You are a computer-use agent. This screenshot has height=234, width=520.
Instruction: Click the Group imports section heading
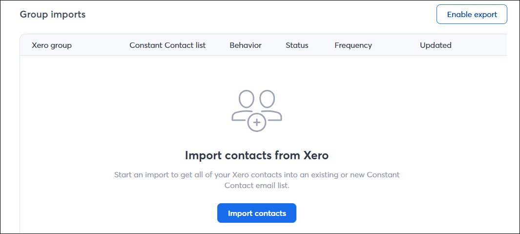click(53, 15)
